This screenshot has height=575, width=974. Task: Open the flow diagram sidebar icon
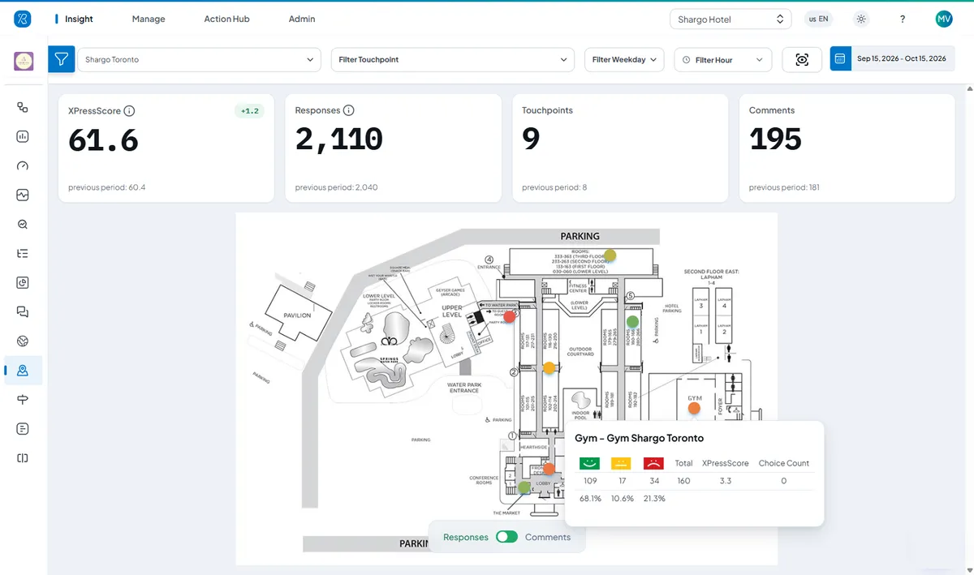23,107
